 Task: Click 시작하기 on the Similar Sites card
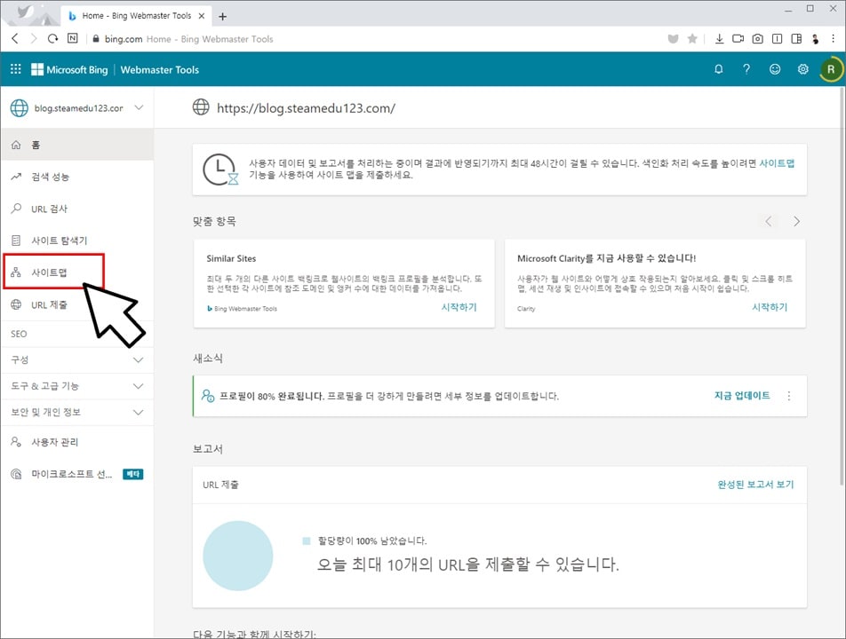(x=459, y=307)
